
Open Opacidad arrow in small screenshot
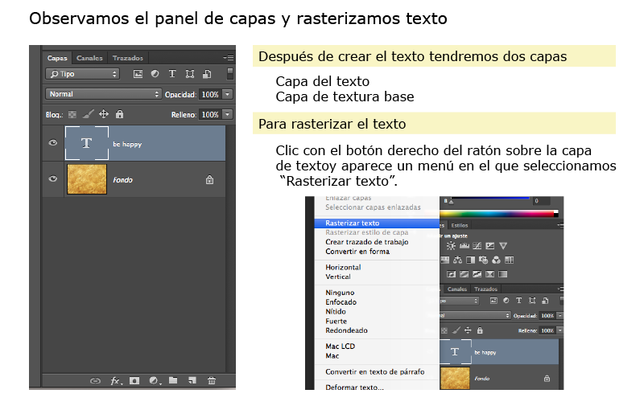point(559,316)
